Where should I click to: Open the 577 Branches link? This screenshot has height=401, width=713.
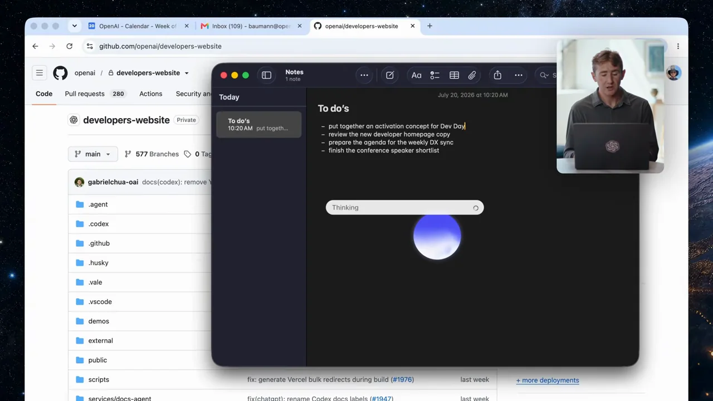tap(152, 154)
